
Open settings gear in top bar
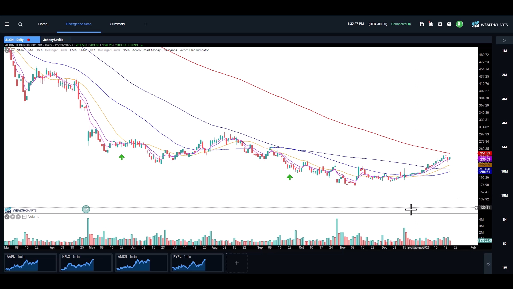coord(440,24)
